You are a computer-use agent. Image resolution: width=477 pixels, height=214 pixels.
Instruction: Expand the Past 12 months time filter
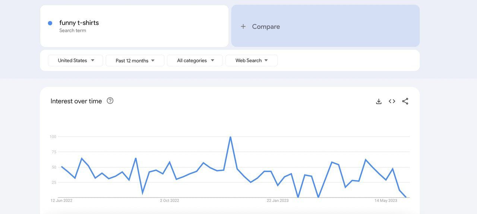(135, 60)
